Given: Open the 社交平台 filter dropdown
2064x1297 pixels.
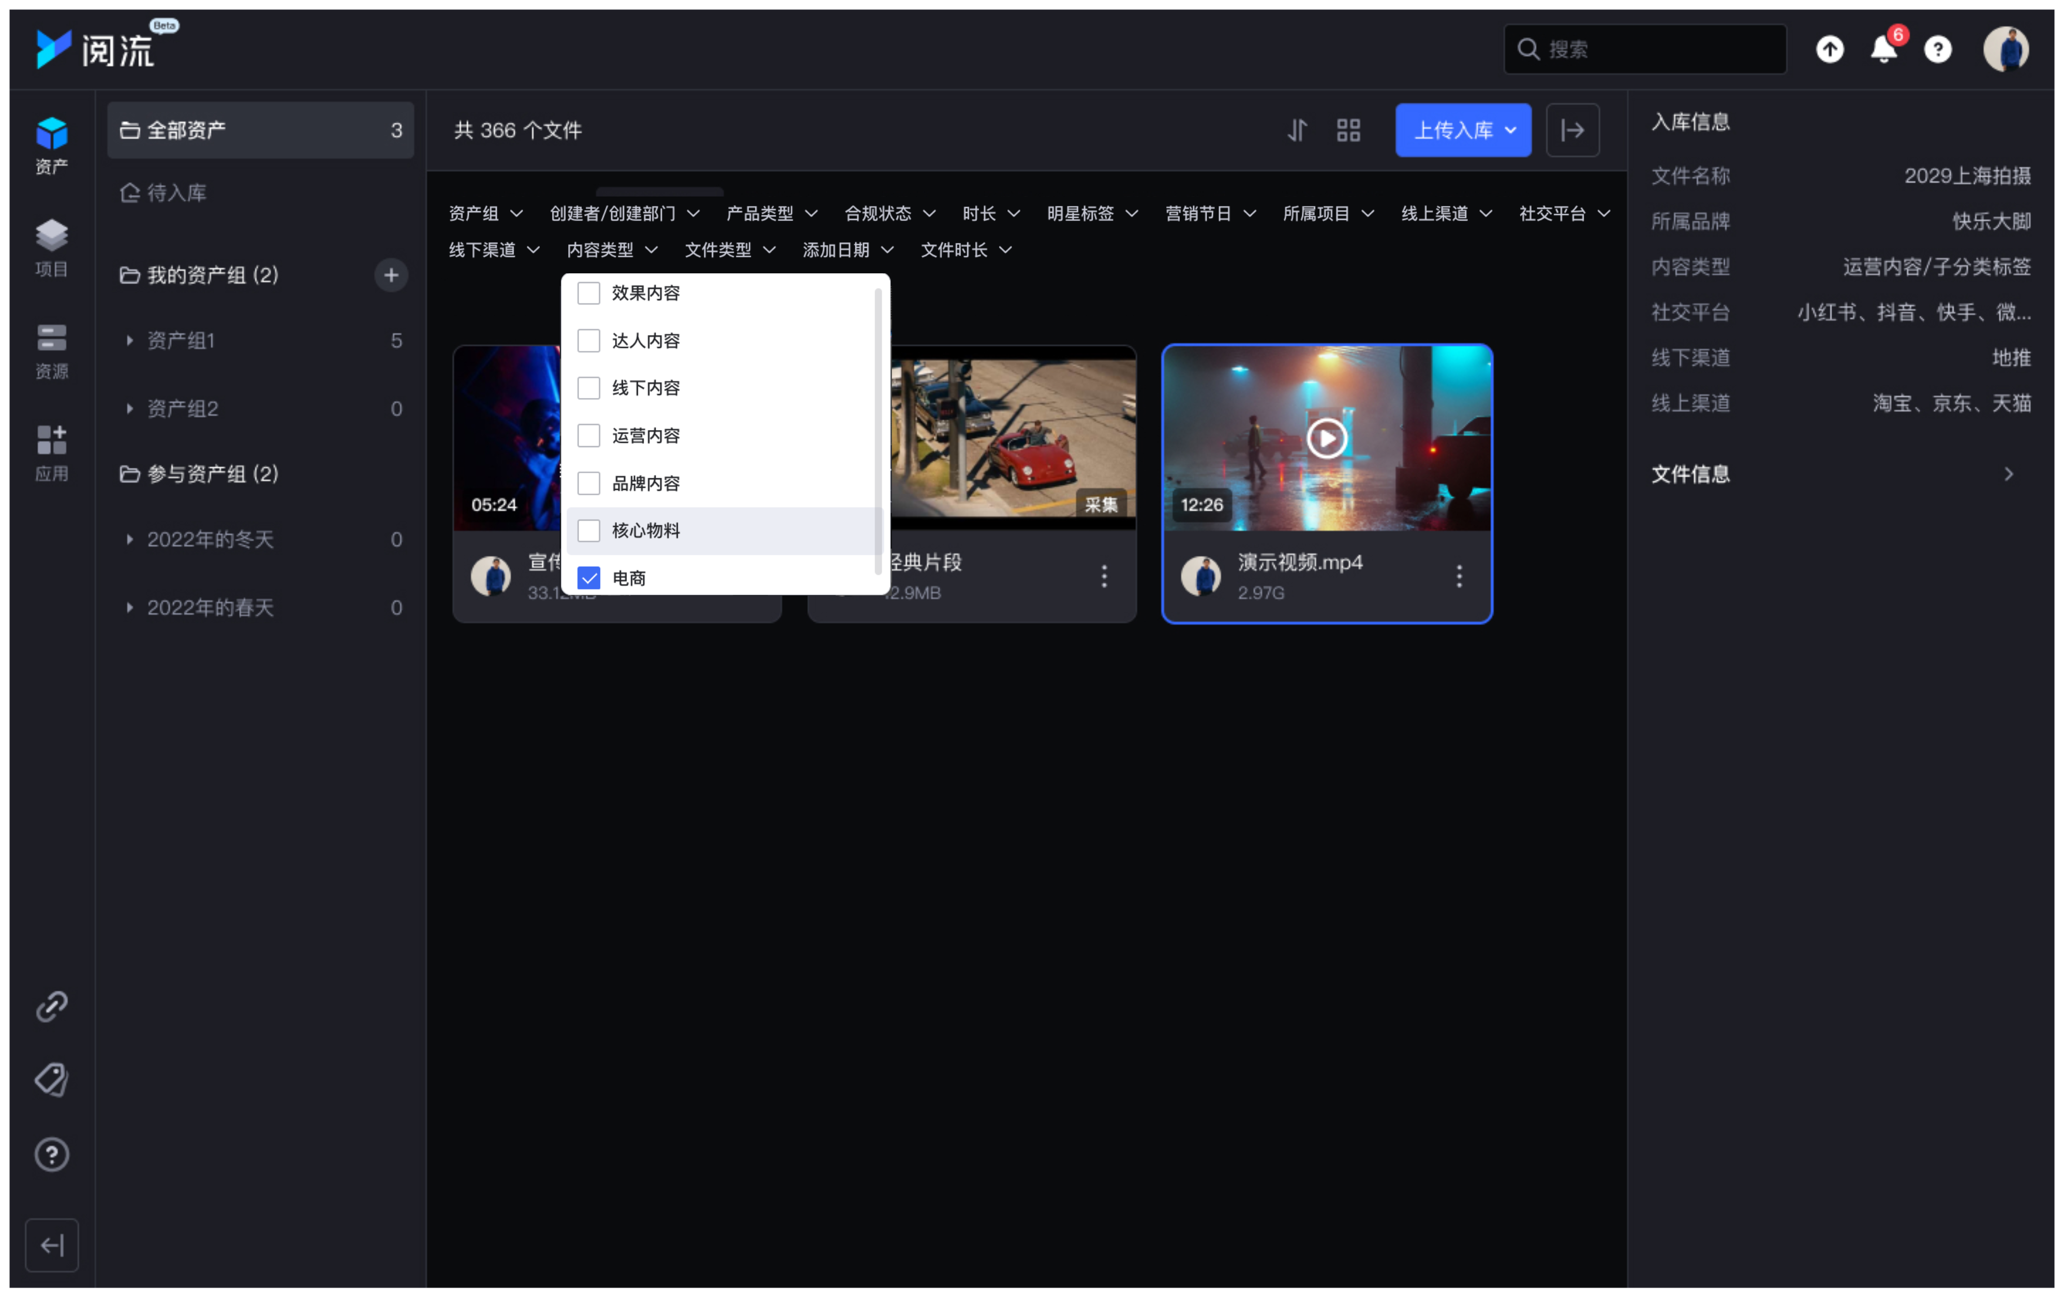Looking at the screenshot, I should pos(1564,213).
